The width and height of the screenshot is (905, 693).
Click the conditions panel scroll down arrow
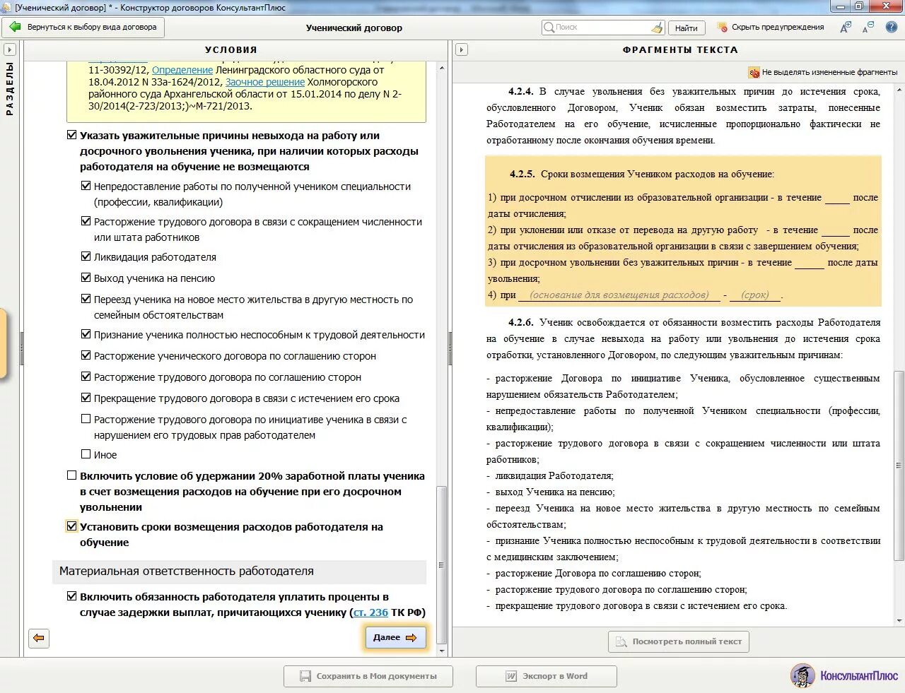tap(442, 651)
